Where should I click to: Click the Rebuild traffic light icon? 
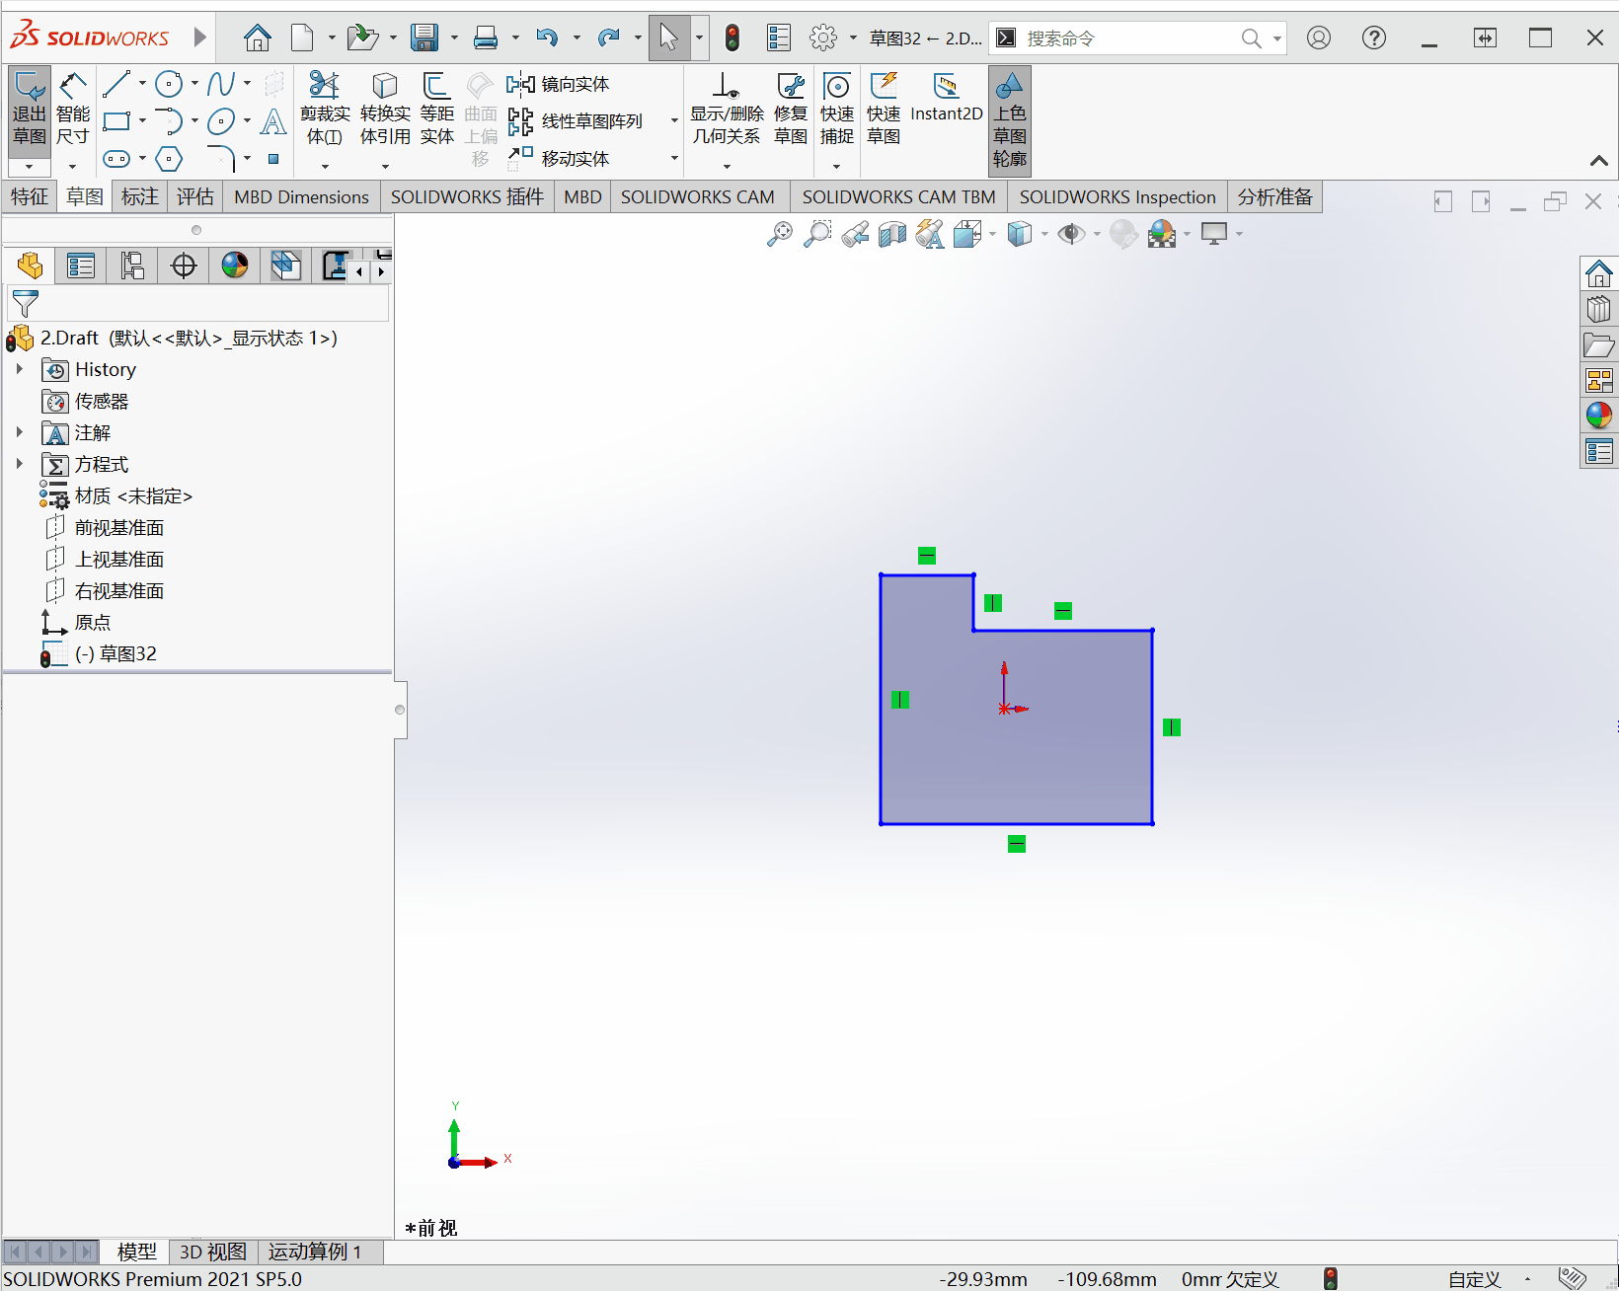pyautogui.click(x=732, y=38)
